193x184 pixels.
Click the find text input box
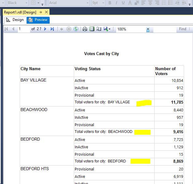pos(164,29)
